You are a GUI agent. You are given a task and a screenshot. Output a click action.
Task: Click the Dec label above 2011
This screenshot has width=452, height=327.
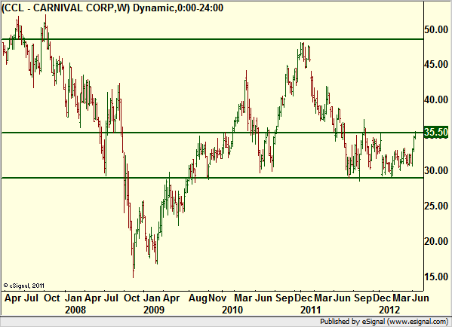coord(303,298)
